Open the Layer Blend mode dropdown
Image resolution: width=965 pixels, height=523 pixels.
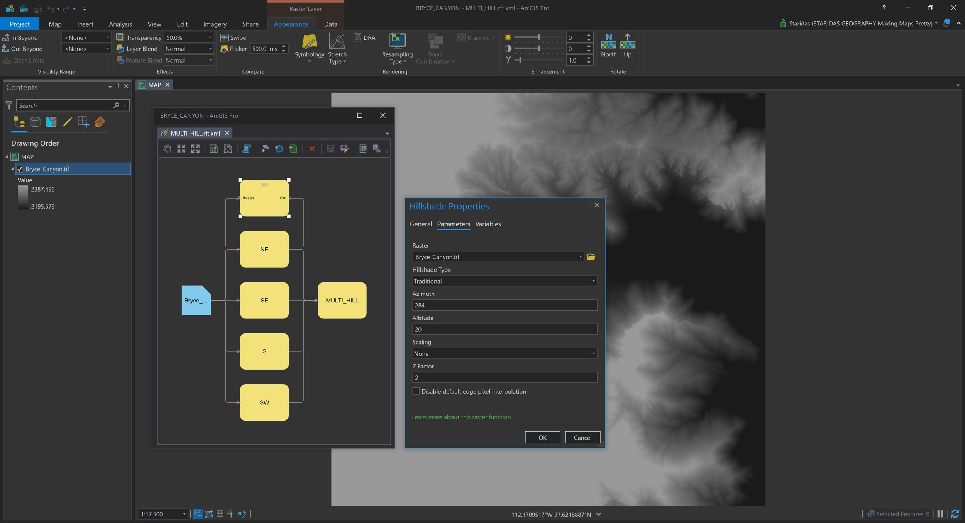click(x=188, y=49)
